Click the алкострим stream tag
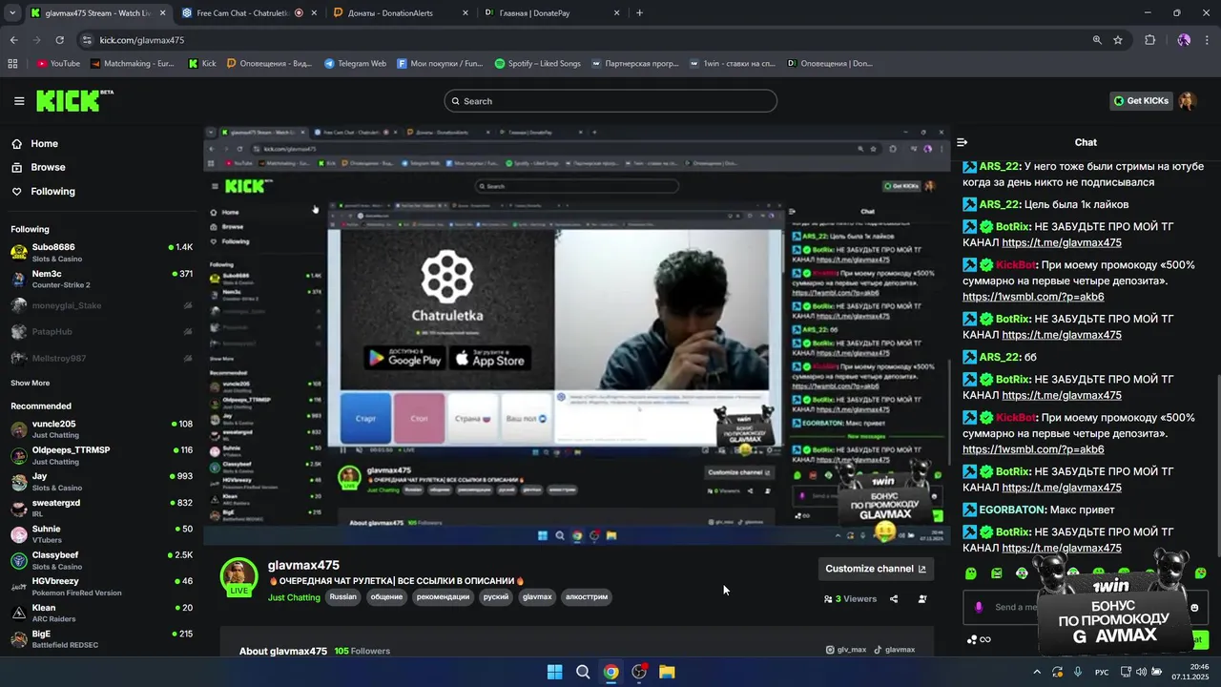This screenshot has width=1221, height=687. click(x=587, y=597)
